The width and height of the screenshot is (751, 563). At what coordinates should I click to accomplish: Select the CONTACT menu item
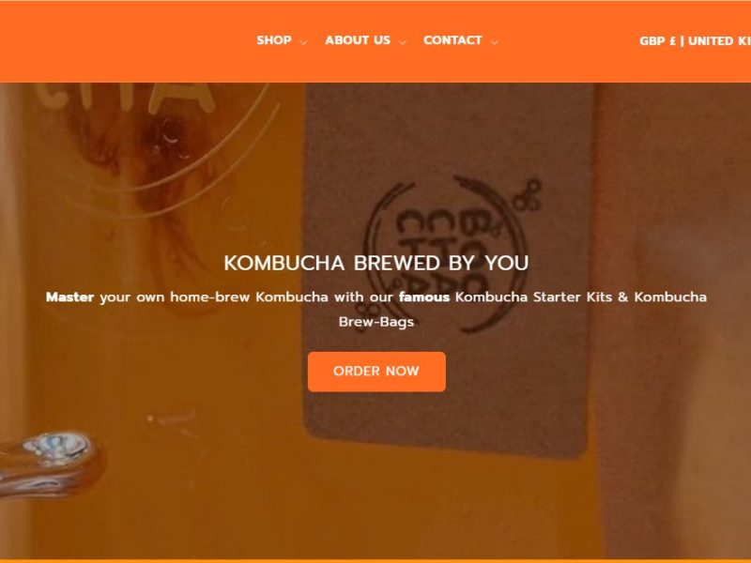pyautogui.click(x=452, y=40)
